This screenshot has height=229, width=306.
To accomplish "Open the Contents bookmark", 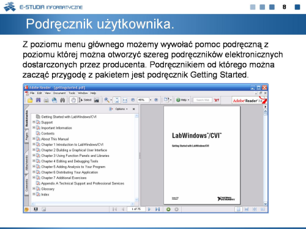I will pos(48,133).
